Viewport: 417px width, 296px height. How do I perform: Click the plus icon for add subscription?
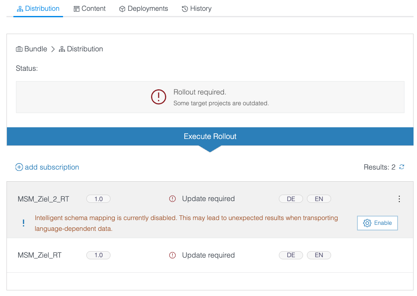(x=19, y=167)
